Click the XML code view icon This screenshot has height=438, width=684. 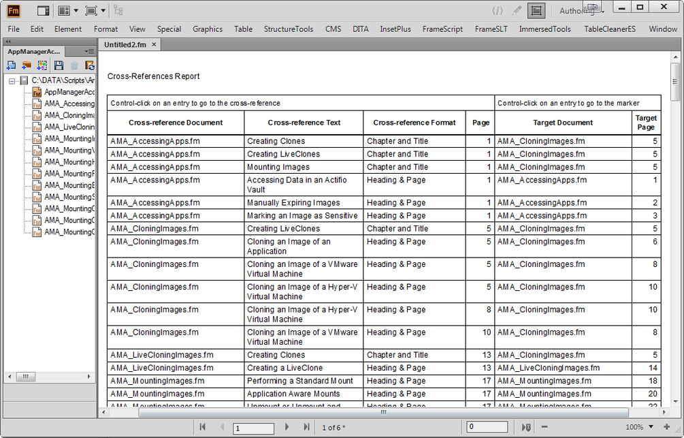(498, 11)
